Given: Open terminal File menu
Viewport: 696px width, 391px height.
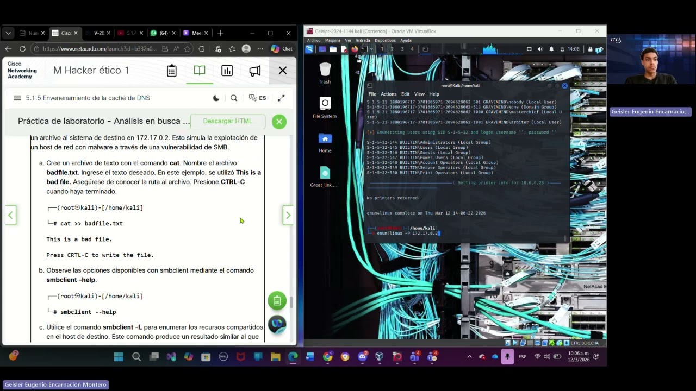Looking at the screenshot, I should click(x=372, y=94).
